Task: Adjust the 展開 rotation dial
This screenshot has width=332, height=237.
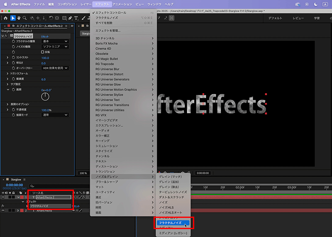Action: [x=45, y=97]
